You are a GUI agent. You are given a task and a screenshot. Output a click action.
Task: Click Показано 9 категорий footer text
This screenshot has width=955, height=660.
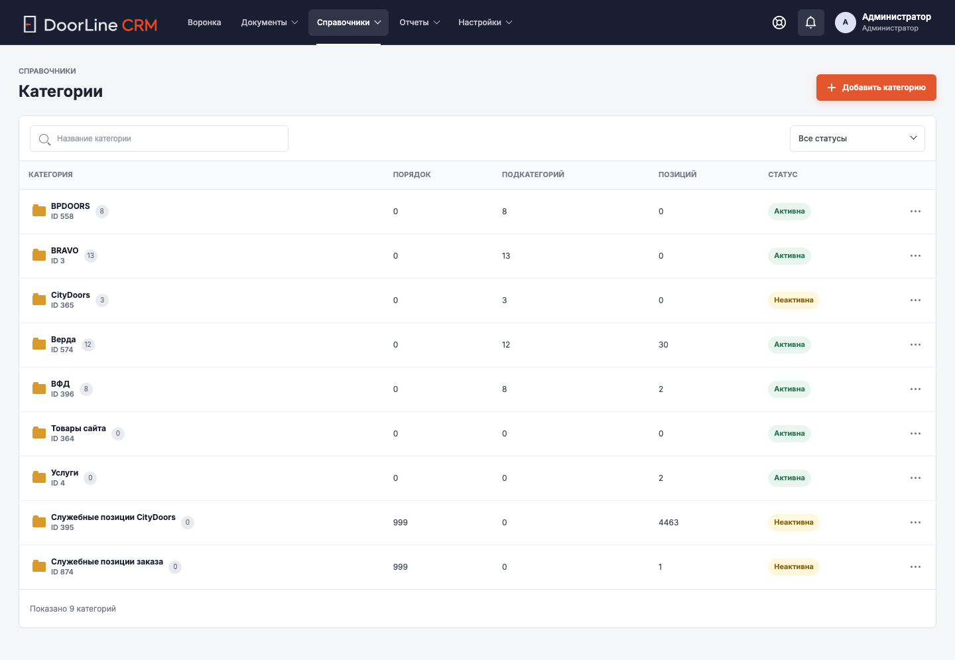[x=73, y=609]
